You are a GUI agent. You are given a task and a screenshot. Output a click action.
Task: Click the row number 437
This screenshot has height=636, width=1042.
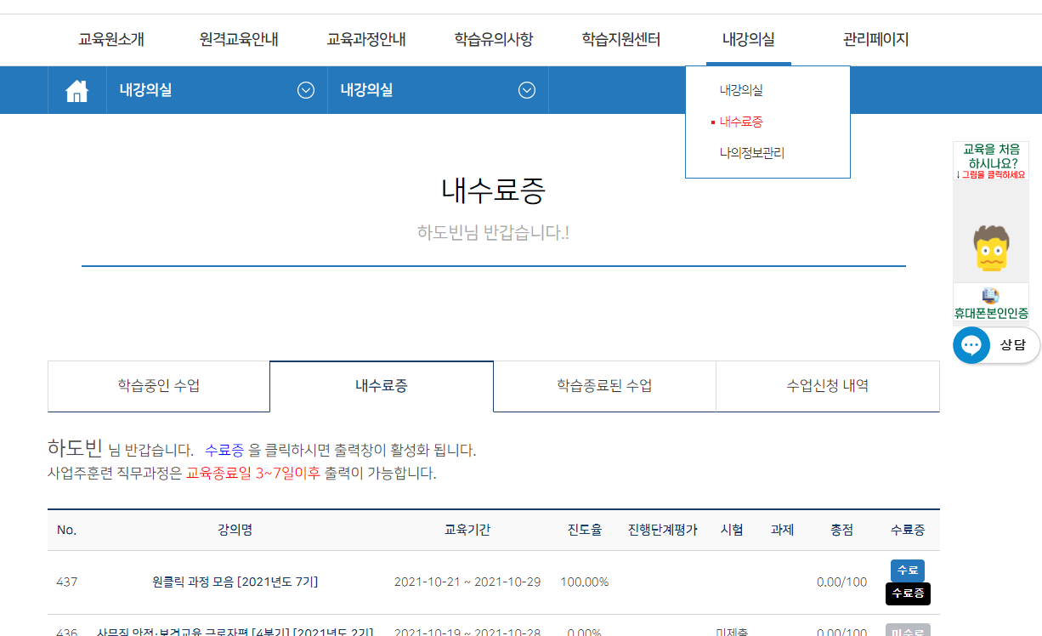(67, 582)
